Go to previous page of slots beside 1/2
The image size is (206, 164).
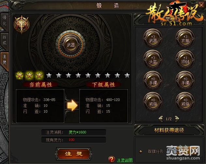[161, 119]
